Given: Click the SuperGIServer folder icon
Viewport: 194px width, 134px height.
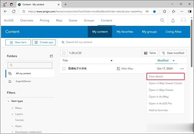Looking at the screenshot, I should (10, 82).
